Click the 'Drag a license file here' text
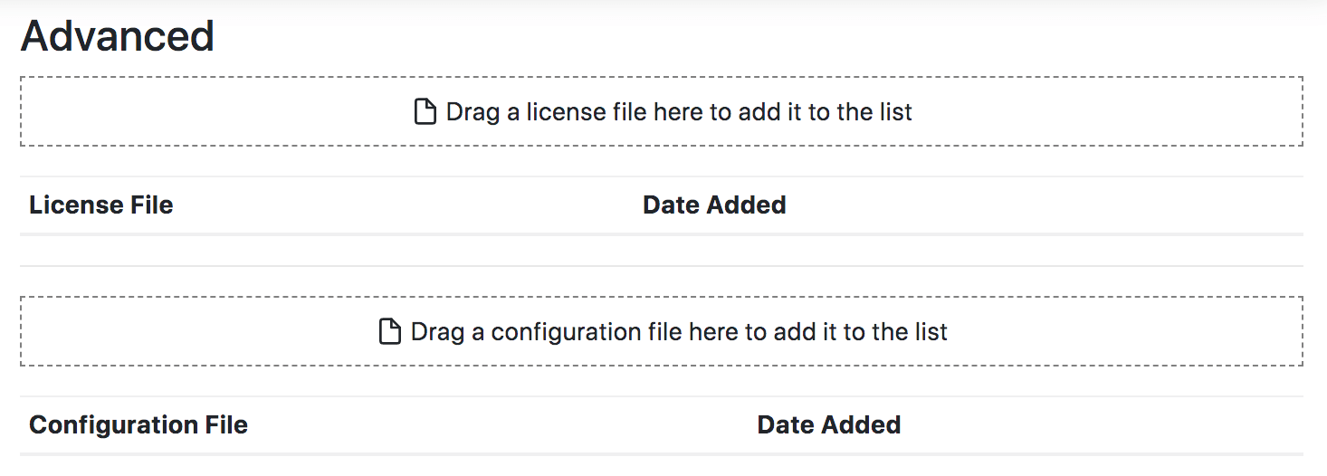This screenshot has width=1327, height=476. 679,112
